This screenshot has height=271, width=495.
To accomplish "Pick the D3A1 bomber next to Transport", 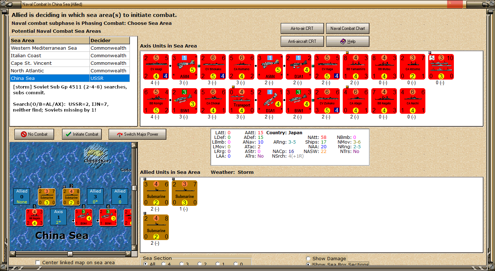I will [x=270, y=101].
